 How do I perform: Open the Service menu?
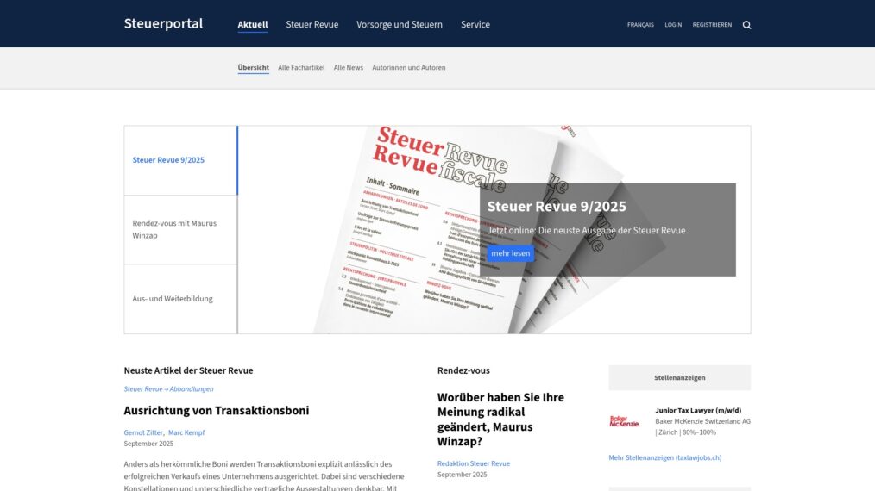(475, 24)
